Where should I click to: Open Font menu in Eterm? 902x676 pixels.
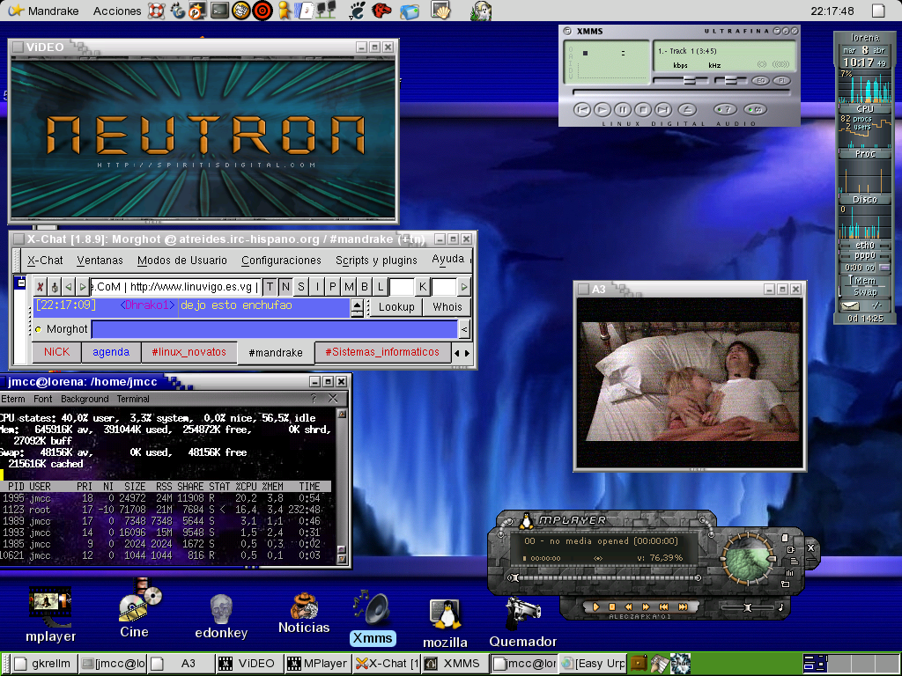pyautogui.click(x=42, y=399)
